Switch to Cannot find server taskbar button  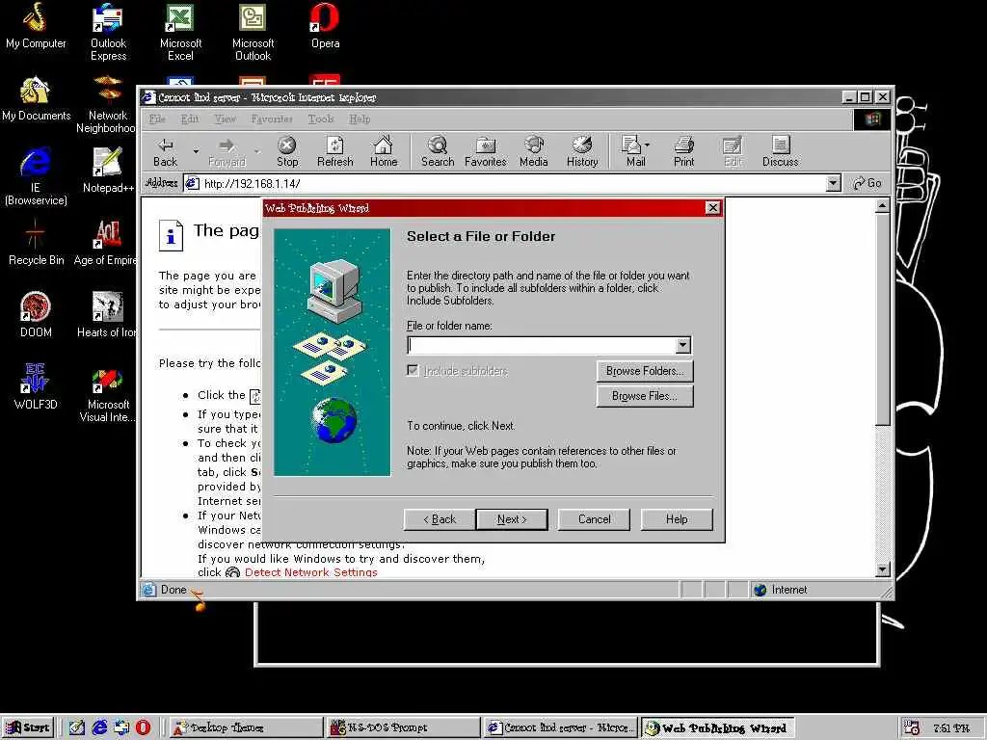click(561, 727)
